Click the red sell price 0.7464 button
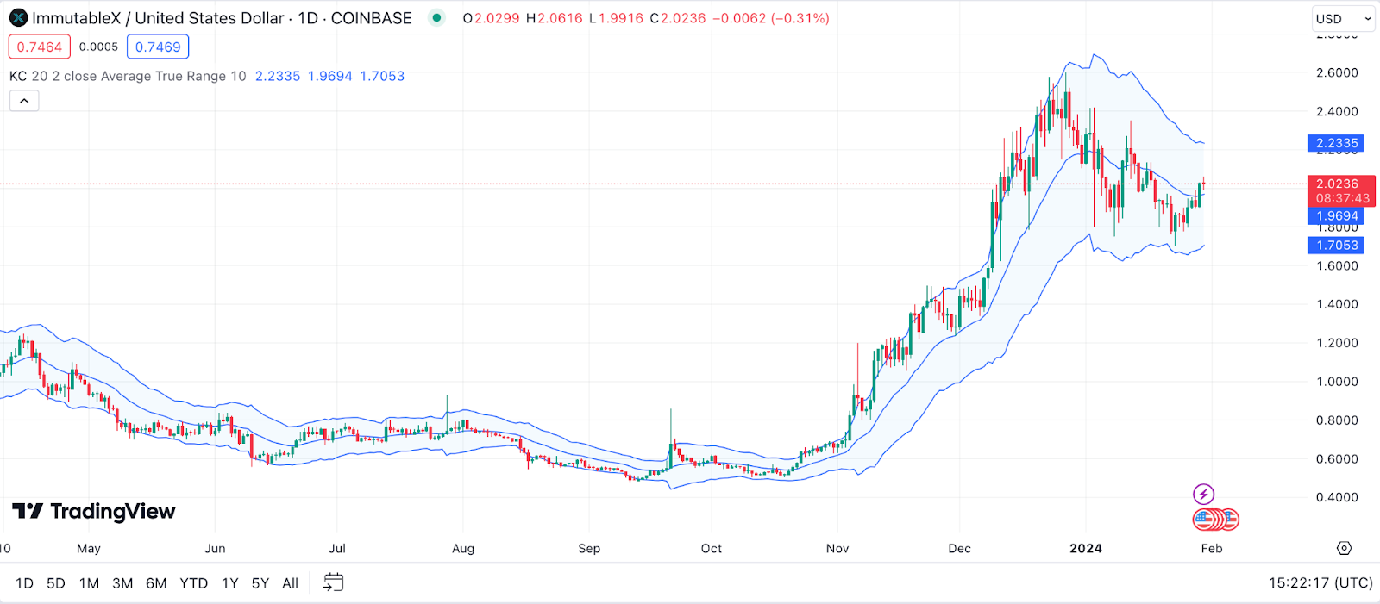Viewport: 1380px width, 604px height. tap(40, 47)
